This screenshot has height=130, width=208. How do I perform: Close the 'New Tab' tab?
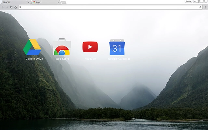[x=29, y=2]
